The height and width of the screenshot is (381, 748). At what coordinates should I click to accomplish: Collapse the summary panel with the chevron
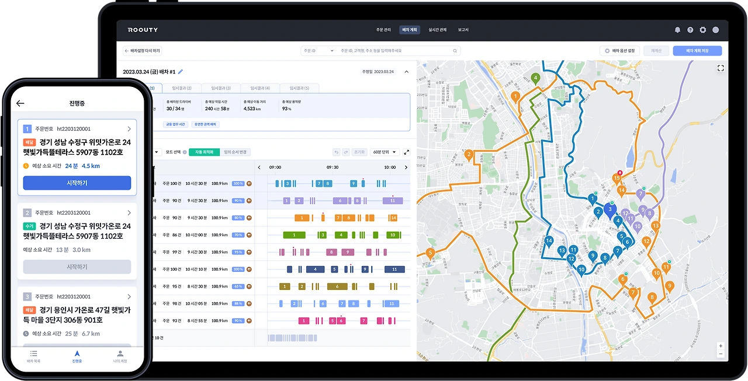coord(407,72)
